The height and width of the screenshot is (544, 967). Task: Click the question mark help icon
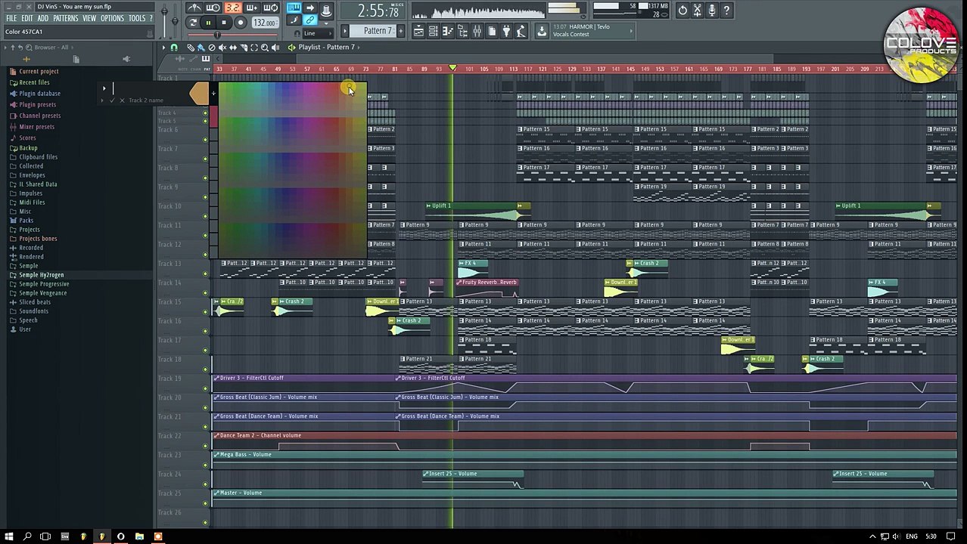(726, 10)
